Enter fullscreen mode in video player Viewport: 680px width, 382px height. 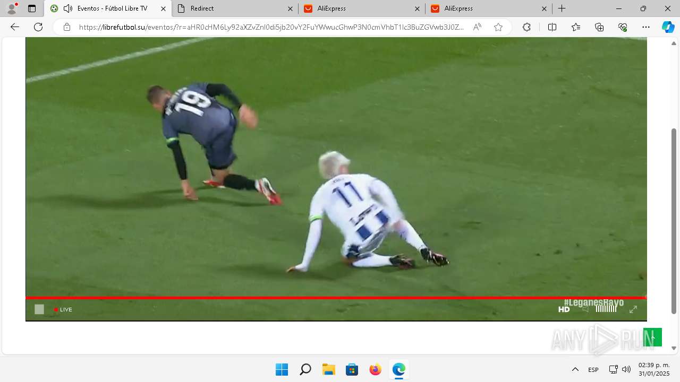[633, 309]
